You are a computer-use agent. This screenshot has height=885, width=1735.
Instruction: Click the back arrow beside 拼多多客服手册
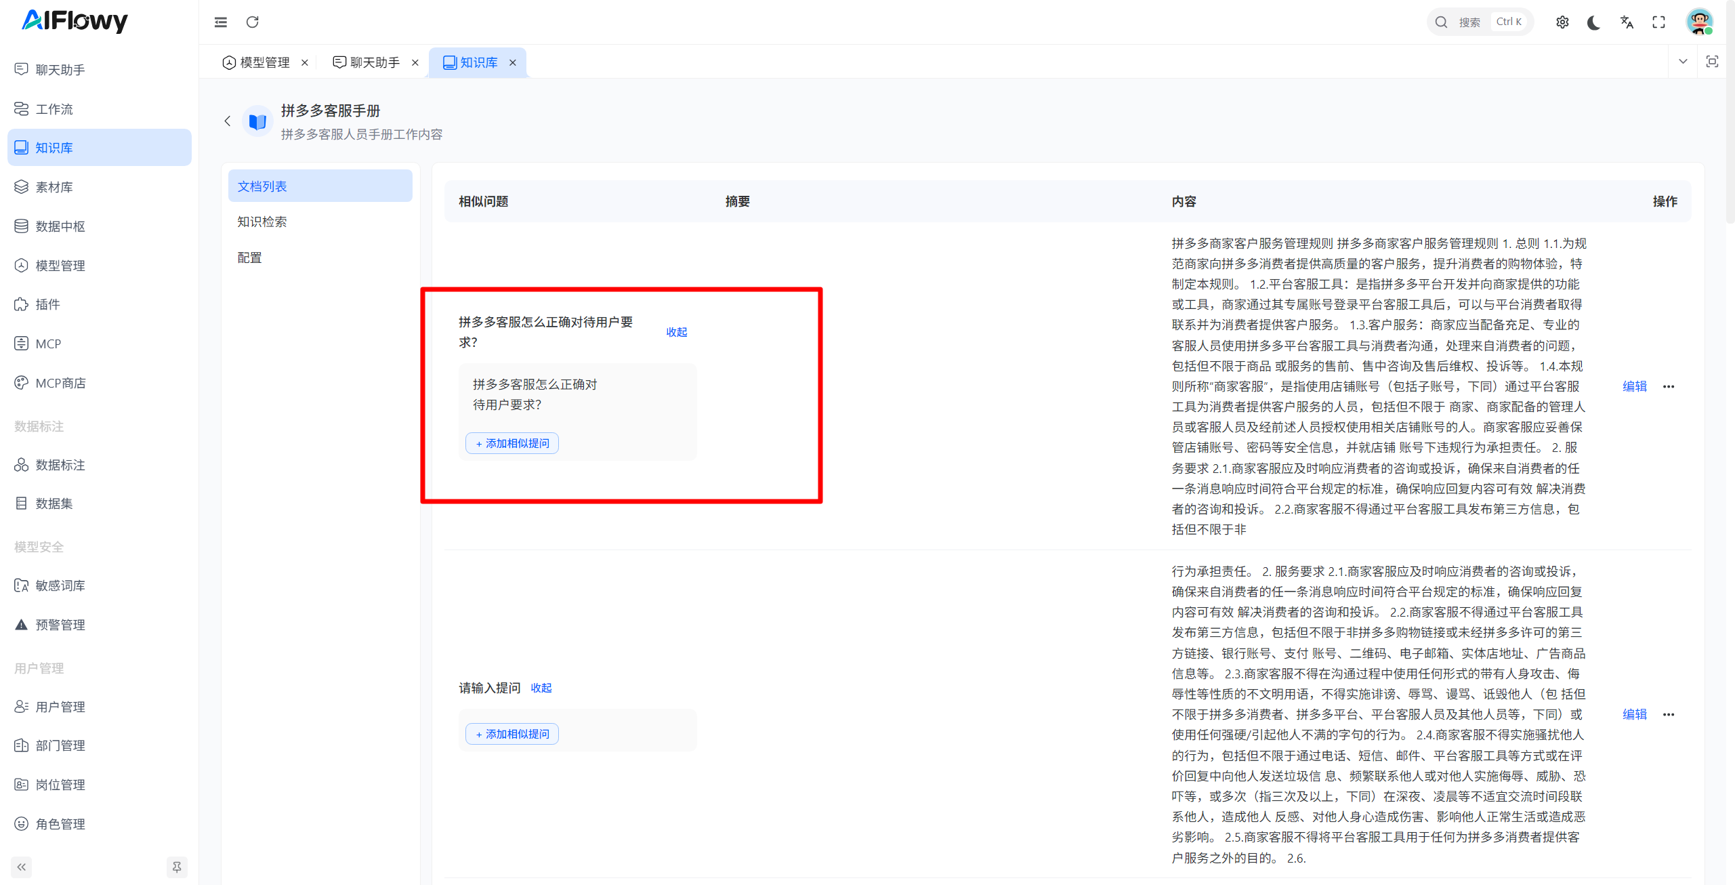(228, 121)
